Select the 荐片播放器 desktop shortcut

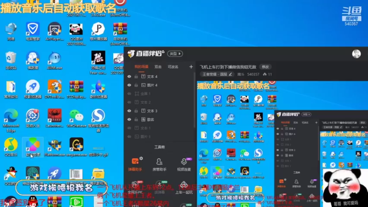pyautogui.click(x=98, y=32)
